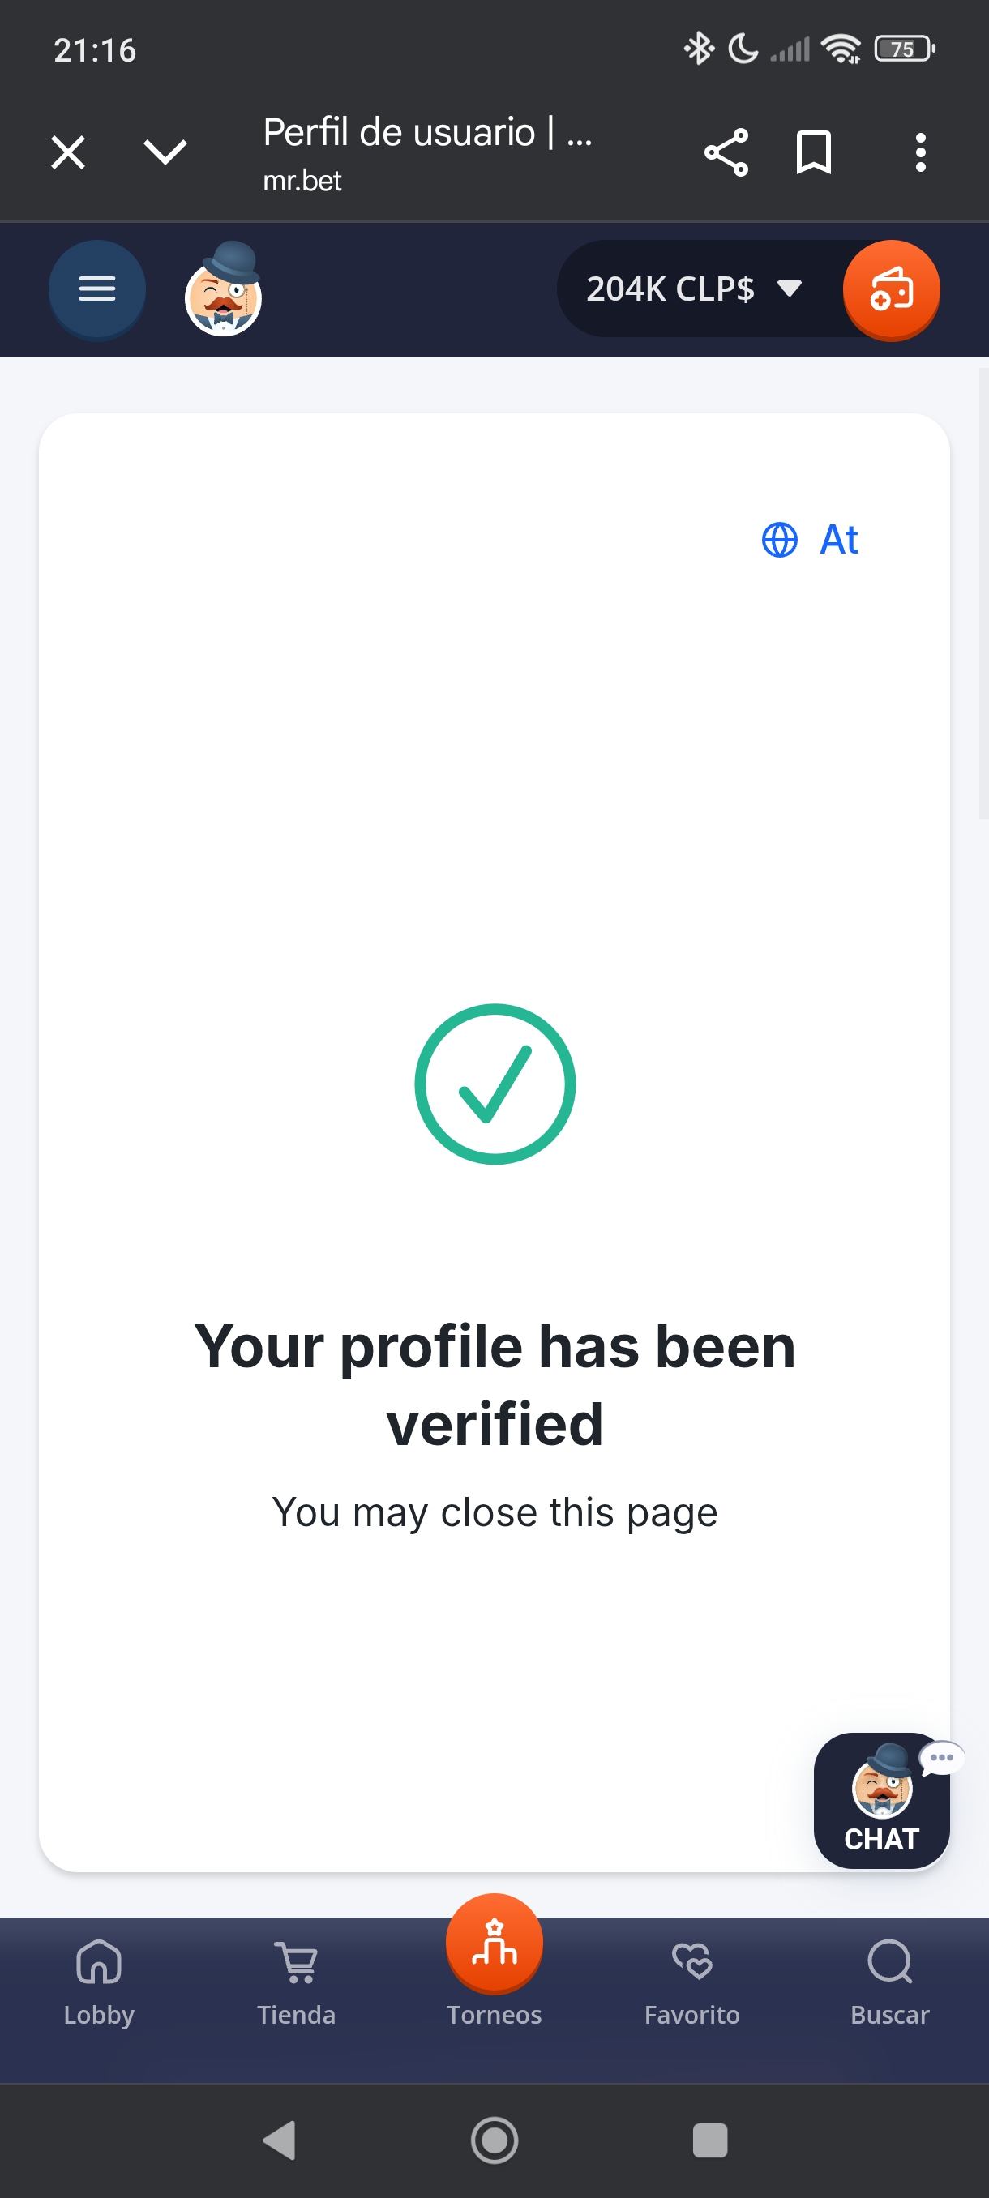Click the page scrollbar on the right edge
This screenshot has width=989, height=2198.
coord(983,594)
